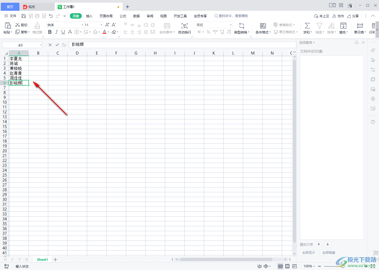Click the Merge and Center (合并居中) icon
Screen dimensions: 379x270
click(167, 26)
